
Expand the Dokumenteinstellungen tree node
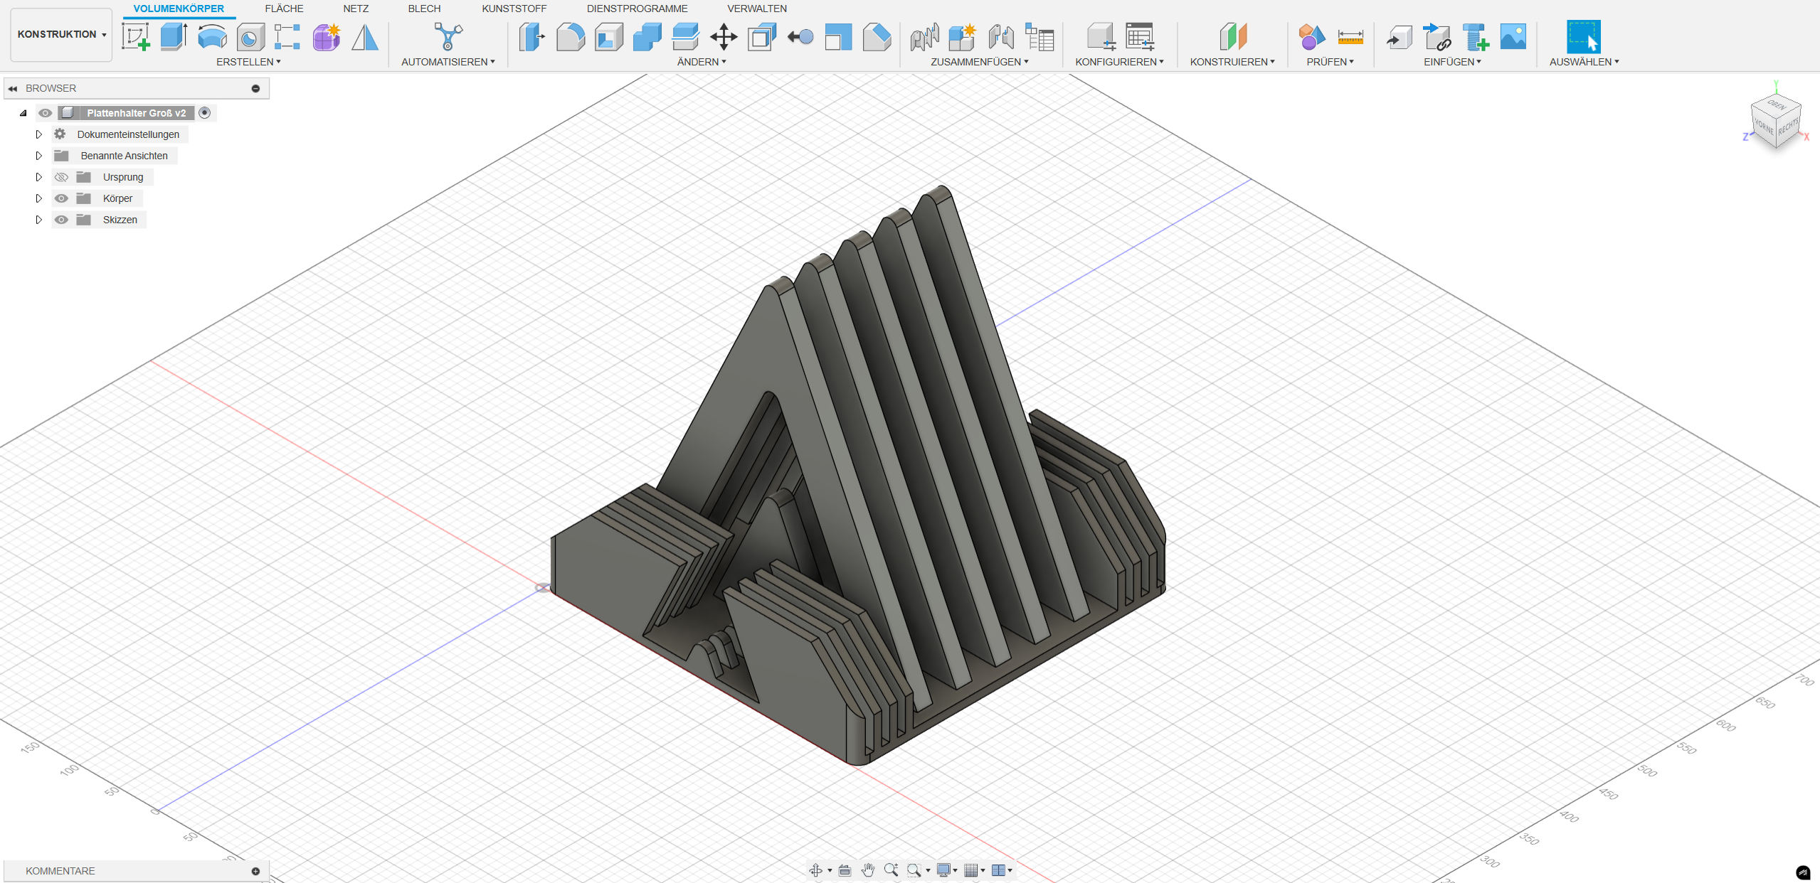[39, 134]
